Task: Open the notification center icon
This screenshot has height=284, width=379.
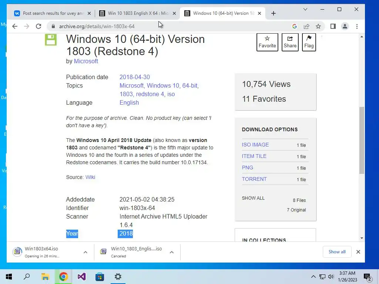Action: click(368, 277)
